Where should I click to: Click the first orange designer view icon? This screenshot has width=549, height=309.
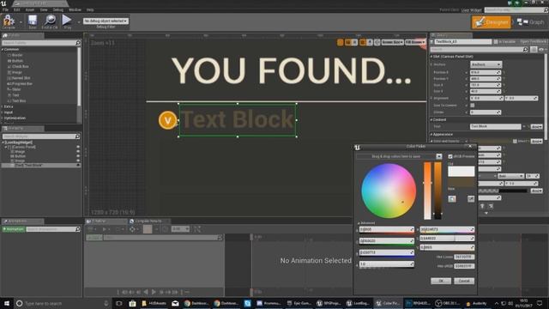[x=340, y=42]
